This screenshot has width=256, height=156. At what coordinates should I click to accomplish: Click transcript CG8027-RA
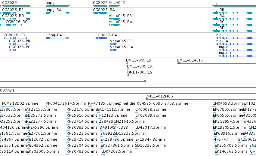pyautogui.click(x=100, y=13)
